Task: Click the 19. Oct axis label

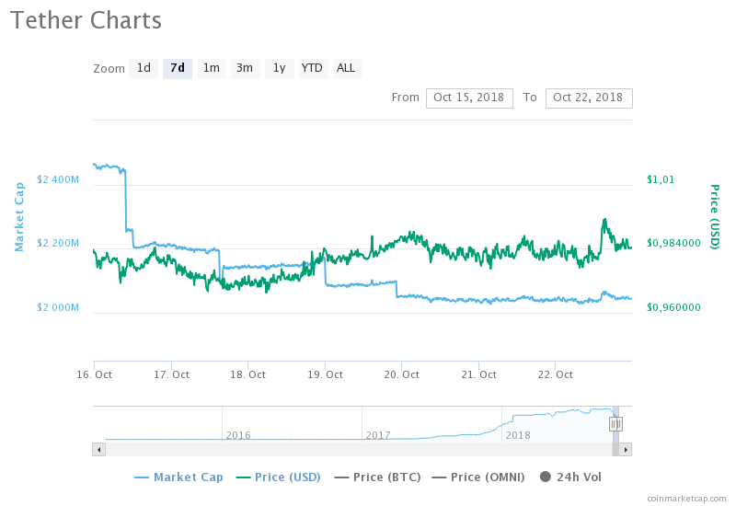Action: point(326,374)
